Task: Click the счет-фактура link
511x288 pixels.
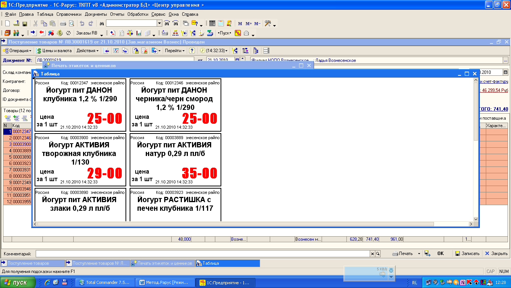Action: [x=494, y=81]
